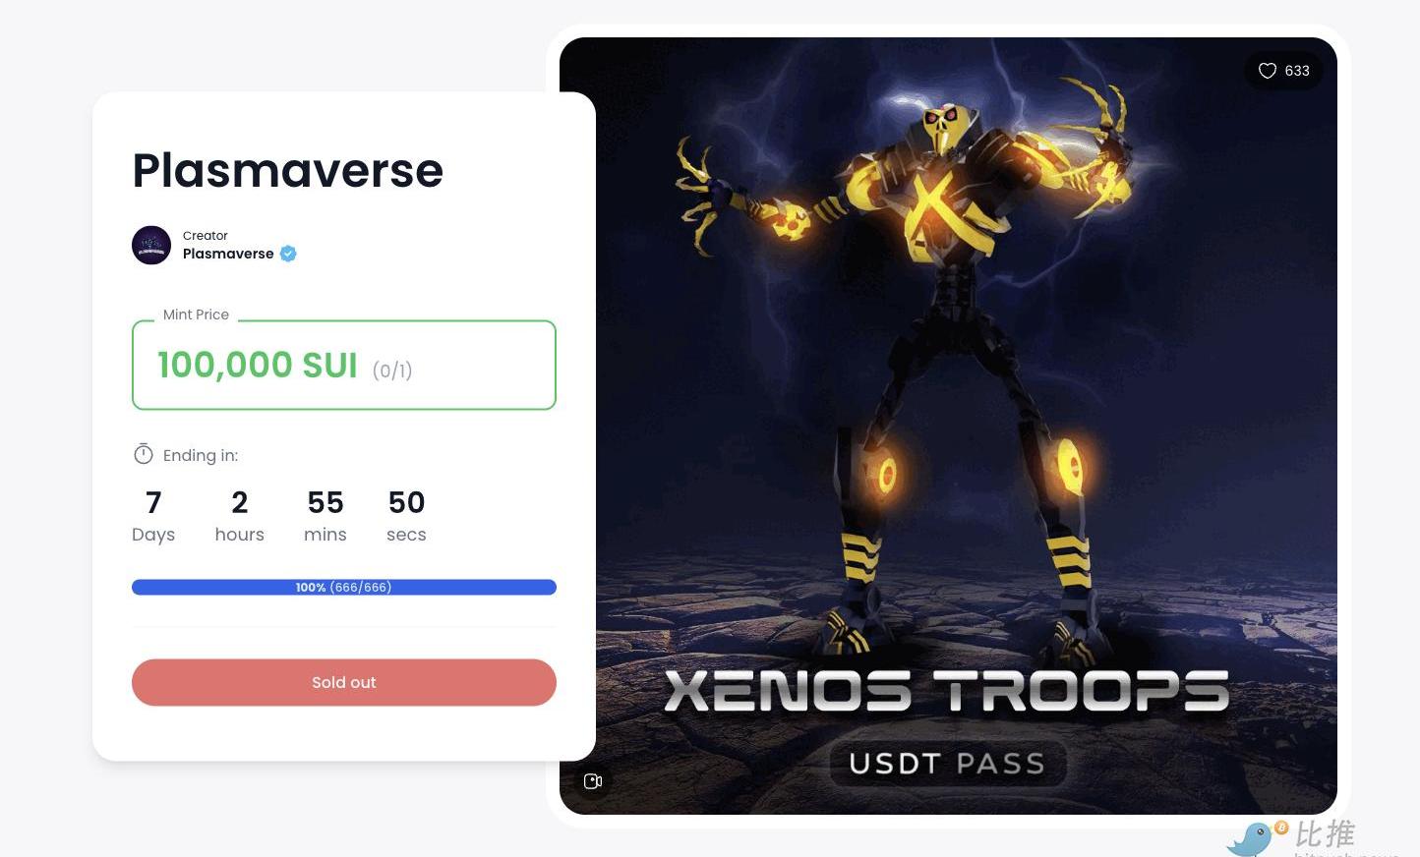Click the 2 hours countdown value

point(240,516)
